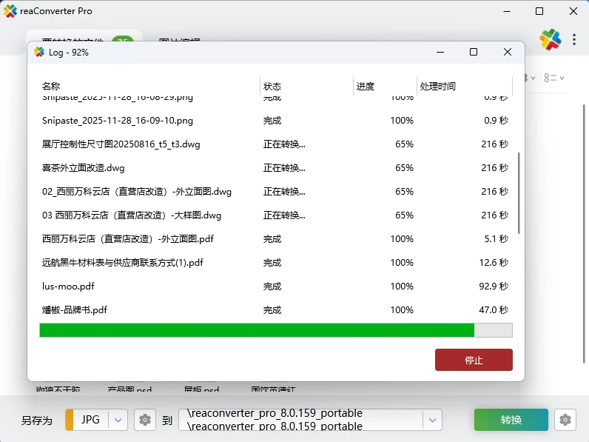The height and width of the screenshot is (442, 589).
Task: Select row Snipaste_2025-11-28_16-09-10.png
Action: [x=275, y=120]
